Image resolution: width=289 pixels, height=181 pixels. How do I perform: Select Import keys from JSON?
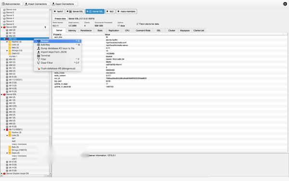tap(57, 52)
